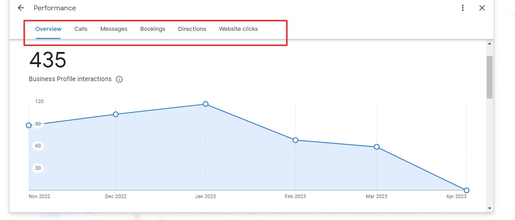Screen dimensions: 515x220
Task: Click the info icon beside Business Profile interactions
Action: pyautogui.click(x=119, y=79)
